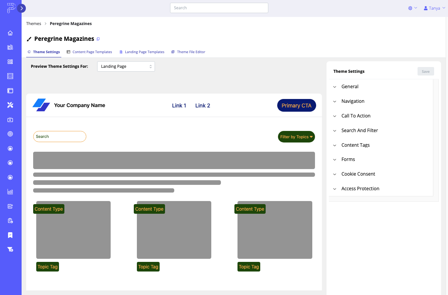
Task: Open the settings gear in the top bar
Action: (410, 8)
